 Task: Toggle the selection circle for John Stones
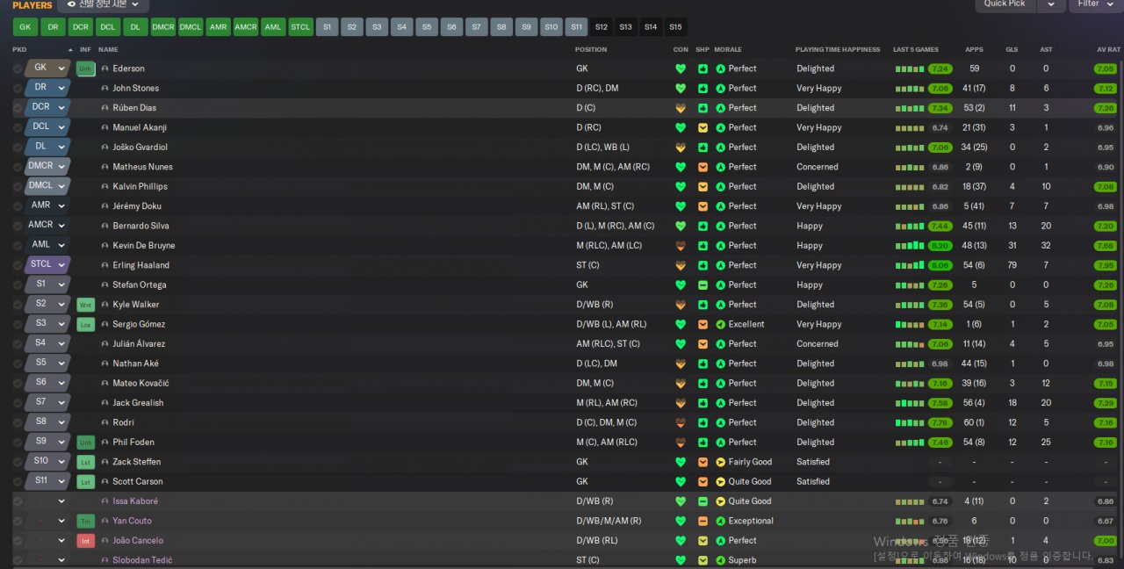pyautogui.click(x=18, y=89)
